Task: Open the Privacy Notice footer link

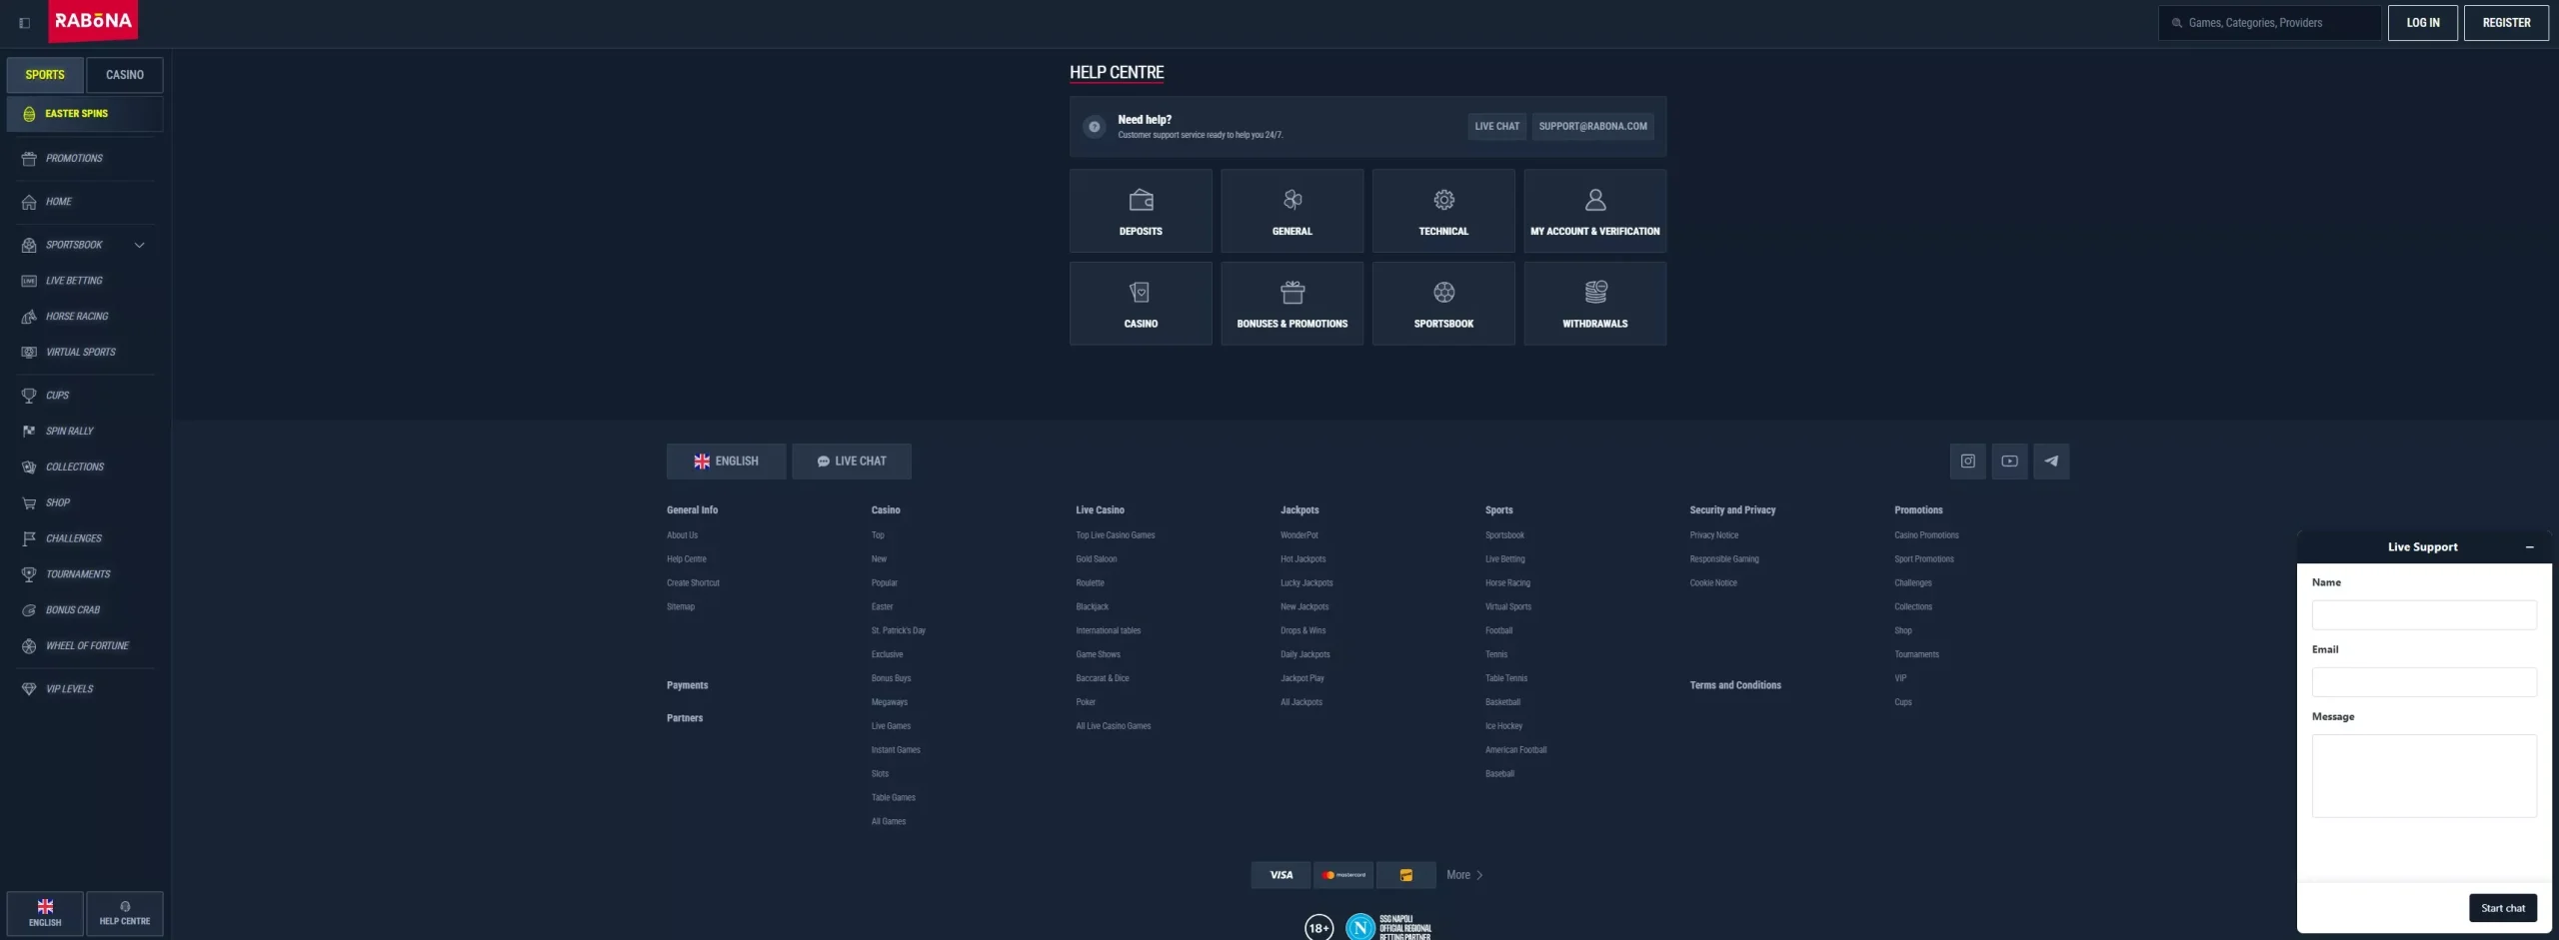Action: [x=1713, y=535]
